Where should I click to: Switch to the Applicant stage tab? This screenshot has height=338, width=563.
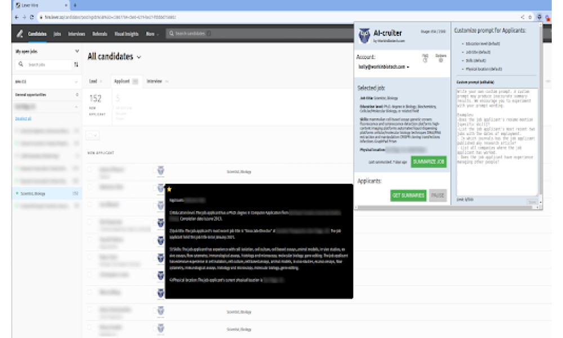click(126, 82)
